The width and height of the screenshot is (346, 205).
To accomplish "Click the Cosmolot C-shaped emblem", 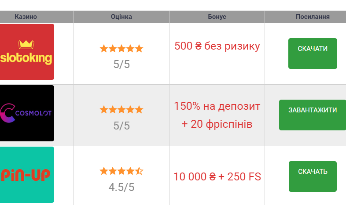I will tap(7, 113).
